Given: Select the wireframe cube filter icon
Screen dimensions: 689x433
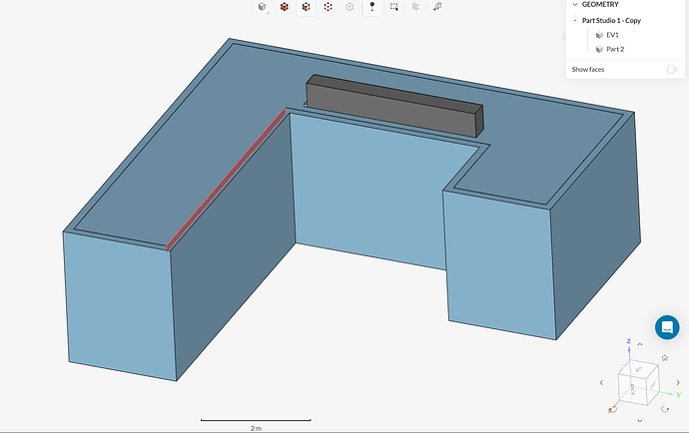Looking at the screenshot, I should tap(350, 7).
